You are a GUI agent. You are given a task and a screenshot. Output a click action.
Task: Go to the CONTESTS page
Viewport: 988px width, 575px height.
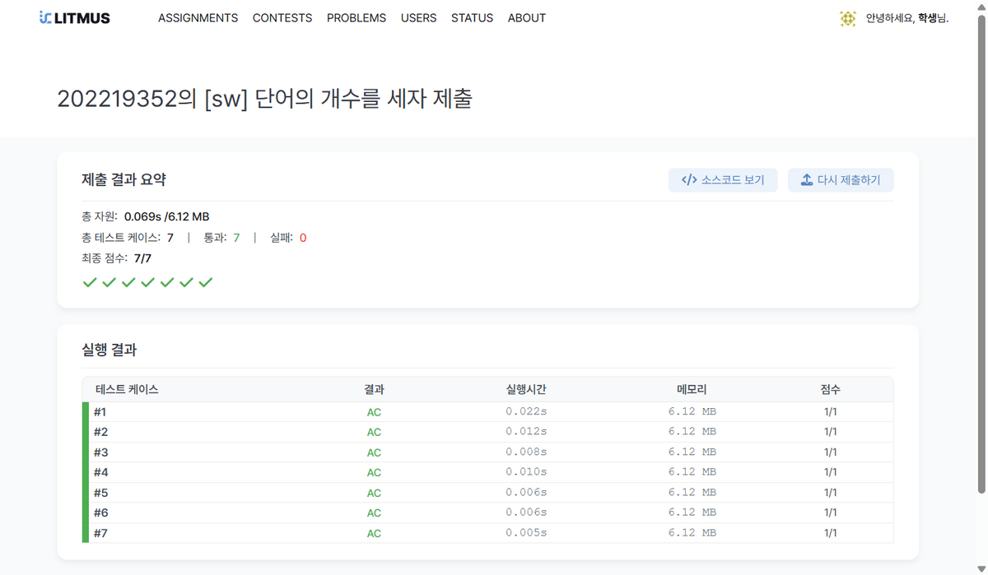pyautogui.click(x=282, y=18)
